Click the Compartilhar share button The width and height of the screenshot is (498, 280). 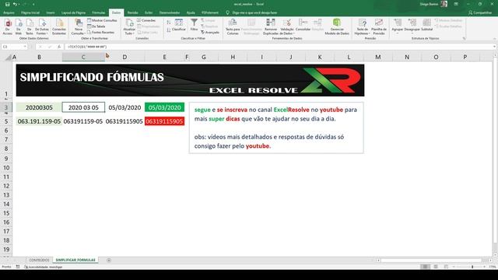pyautogui.click(x=480, y=12)
